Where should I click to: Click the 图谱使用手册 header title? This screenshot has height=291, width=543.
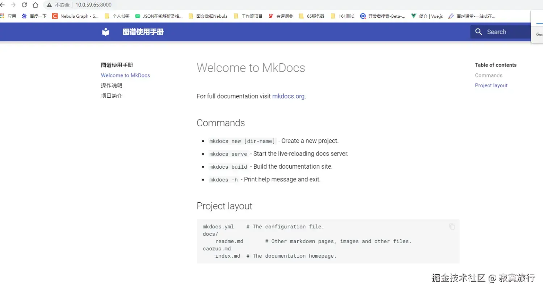(143, 32)
